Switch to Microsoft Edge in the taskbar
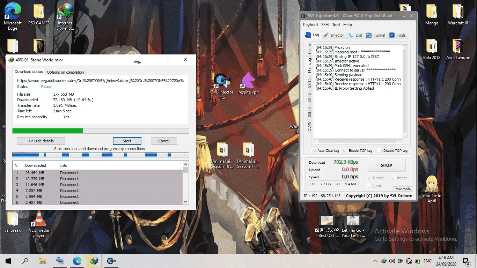This screenshot has width=477, height=268. pos(77,261)
